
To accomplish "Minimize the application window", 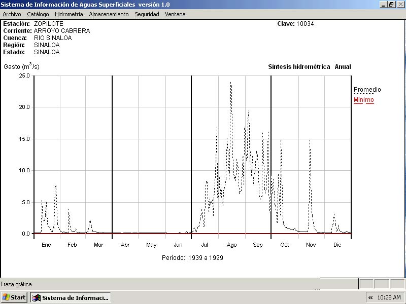I will click(x=384, y=4).
